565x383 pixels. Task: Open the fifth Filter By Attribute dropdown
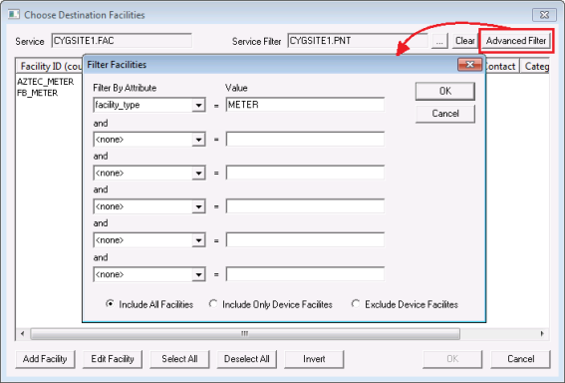tap(198, 240)
